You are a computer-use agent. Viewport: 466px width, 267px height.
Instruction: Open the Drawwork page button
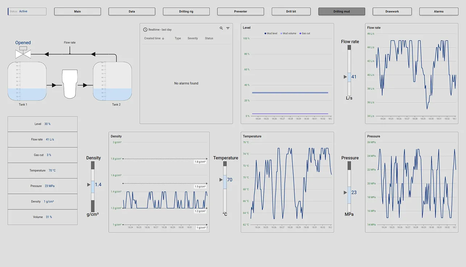pyautogui.click(x=392, y=12)
